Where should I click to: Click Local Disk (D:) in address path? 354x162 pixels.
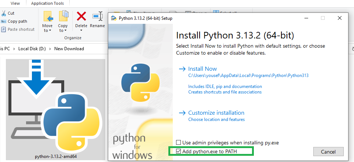(33, 49)
